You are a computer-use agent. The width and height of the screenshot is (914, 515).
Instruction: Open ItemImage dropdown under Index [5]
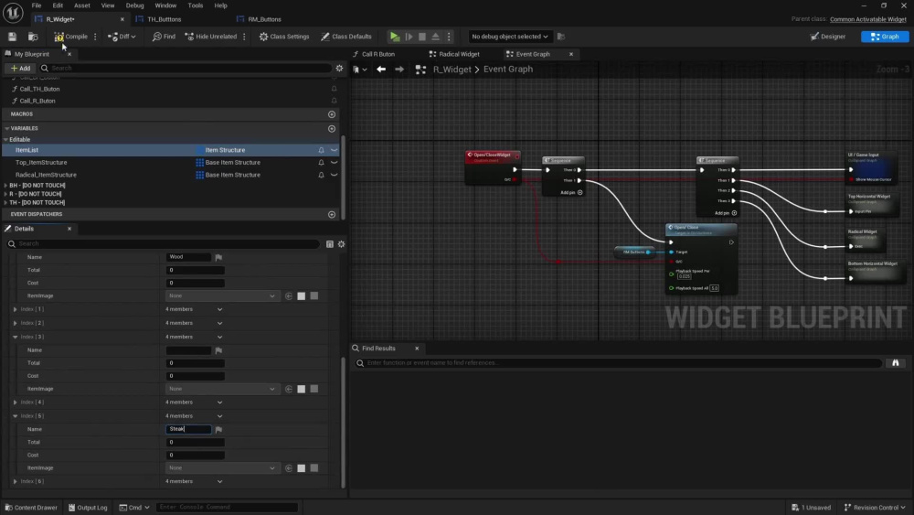pos(221,467)
